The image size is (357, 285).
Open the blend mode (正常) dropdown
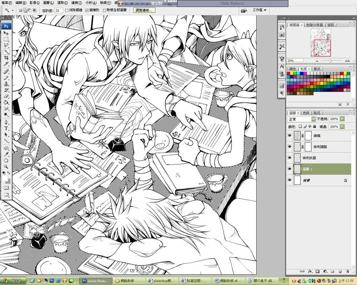click(x=302, y=119)
